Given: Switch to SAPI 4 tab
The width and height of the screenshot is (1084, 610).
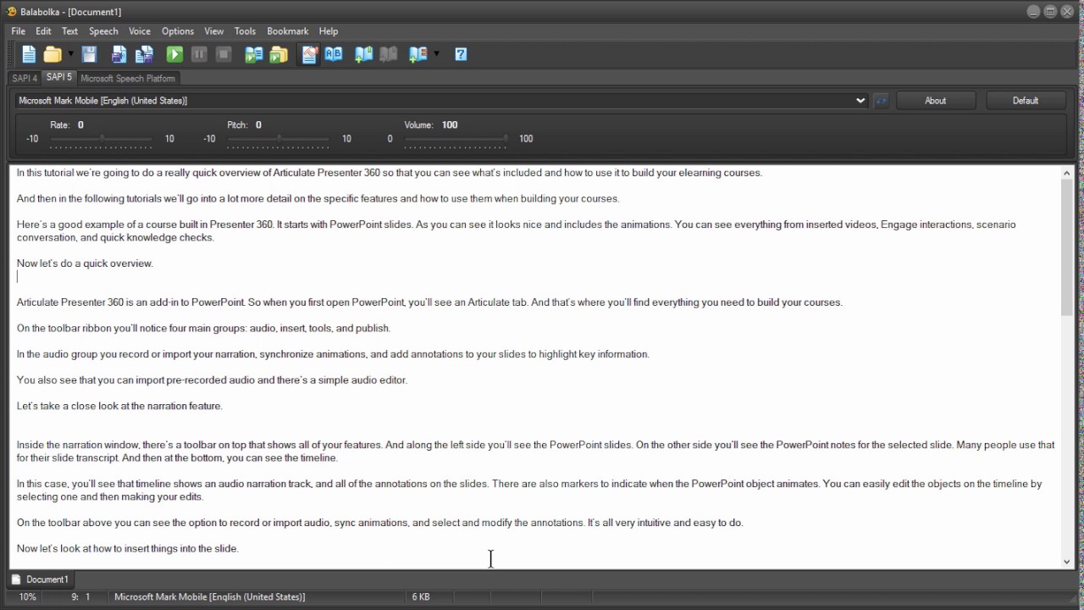Looking at the screenshot, I should [x=25, y=78].
